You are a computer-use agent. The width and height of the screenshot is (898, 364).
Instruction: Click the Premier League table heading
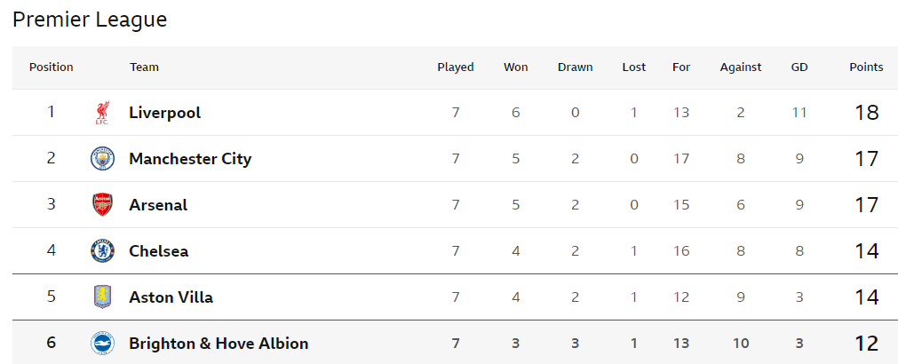click(90, 20)
